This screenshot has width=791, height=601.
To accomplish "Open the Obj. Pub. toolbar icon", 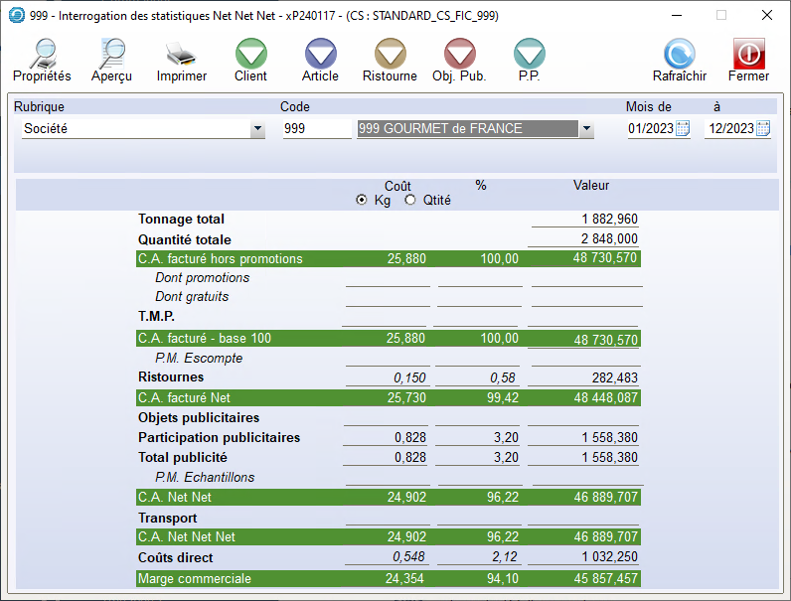I will [459, 55].
